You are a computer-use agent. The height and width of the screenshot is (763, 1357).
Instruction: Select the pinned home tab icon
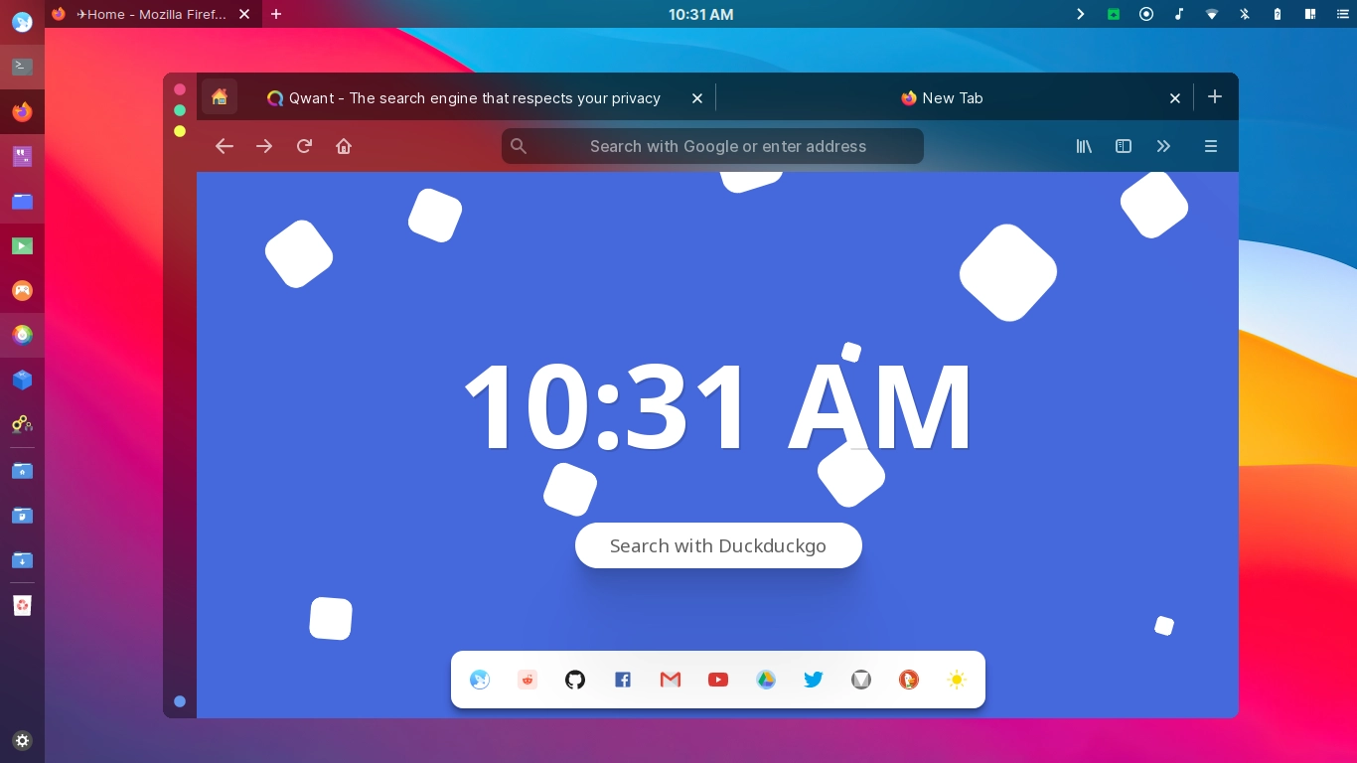(220, 96)
